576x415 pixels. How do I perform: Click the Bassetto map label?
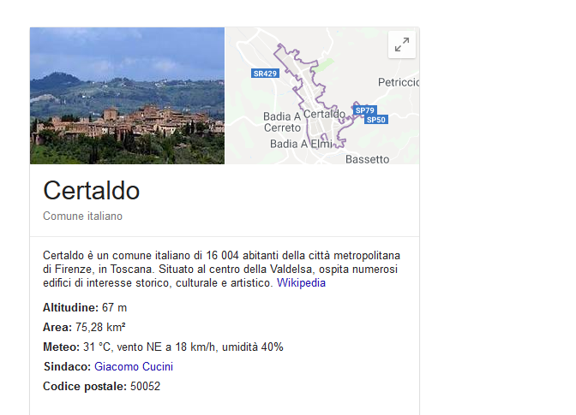pyautogui.click(x=367, y=159)
